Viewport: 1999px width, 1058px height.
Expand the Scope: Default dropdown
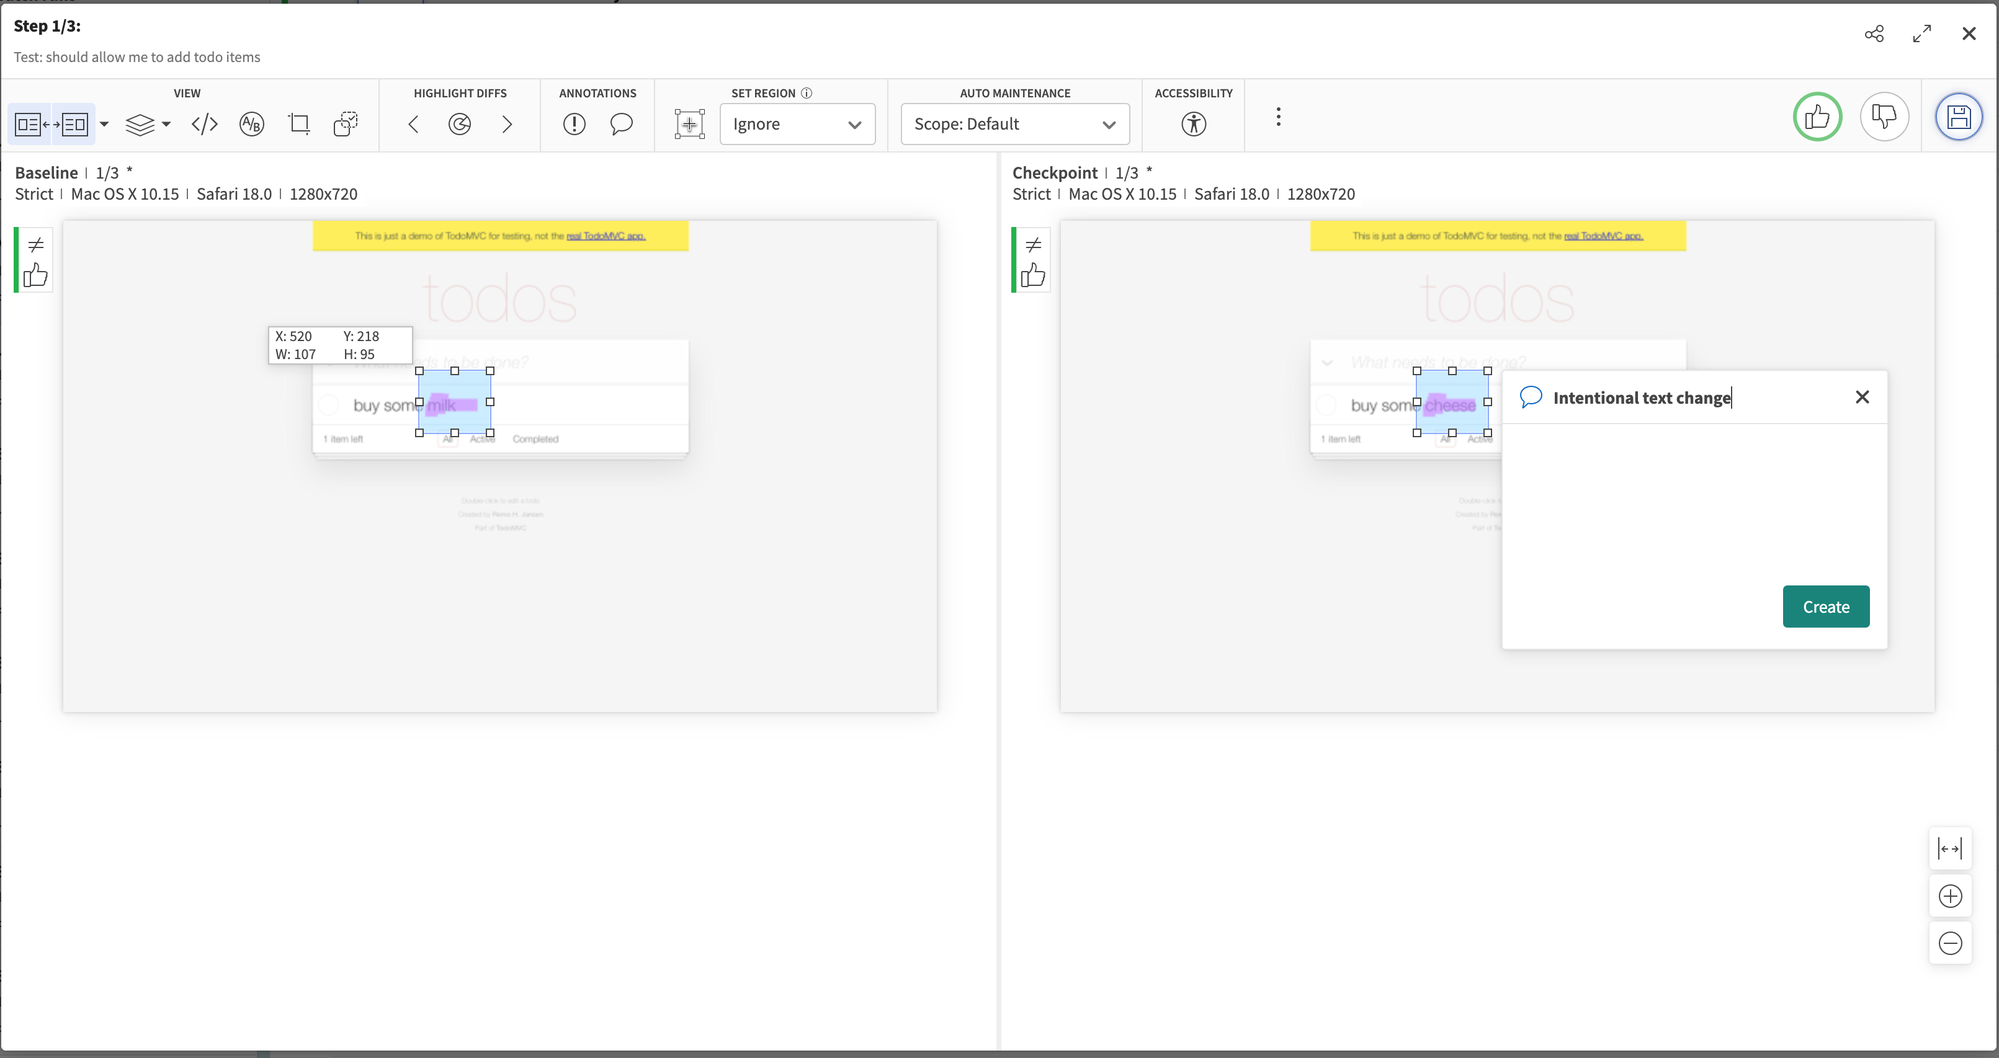pos(1014,124)
